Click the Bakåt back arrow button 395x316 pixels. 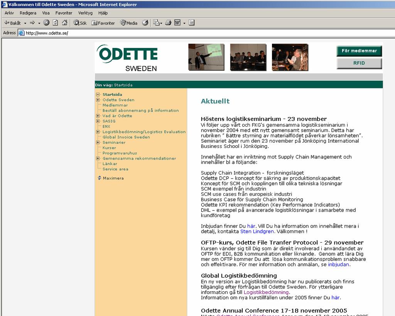tap(13, 23)
